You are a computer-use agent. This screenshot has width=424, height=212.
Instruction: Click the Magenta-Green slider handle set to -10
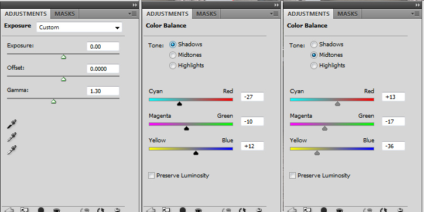pos(186,128)
